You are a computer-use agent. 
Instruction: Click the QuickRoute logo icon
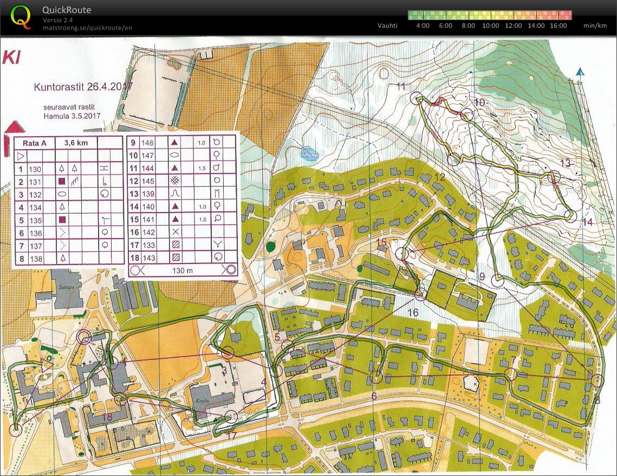point(21,16)
